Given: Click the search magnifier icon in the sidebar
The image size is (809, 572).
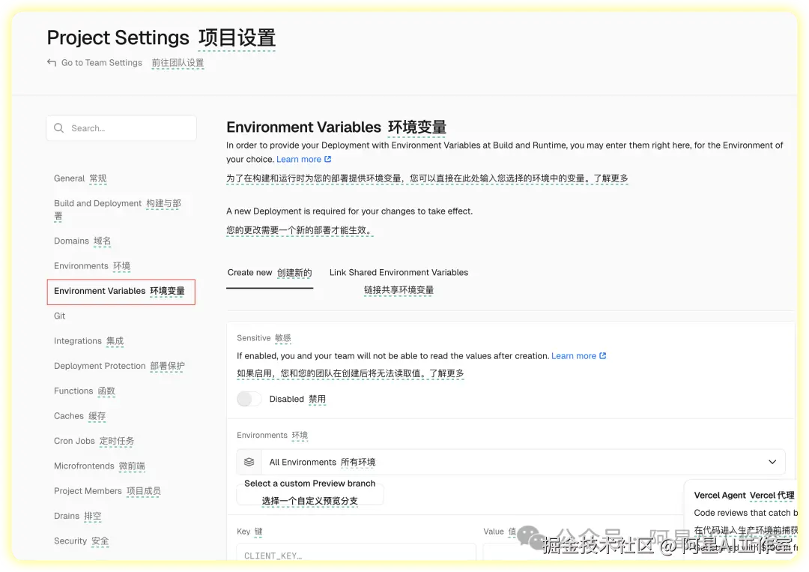Looking at the screenshot, I should pyautogui.click(x=58, y=127).
